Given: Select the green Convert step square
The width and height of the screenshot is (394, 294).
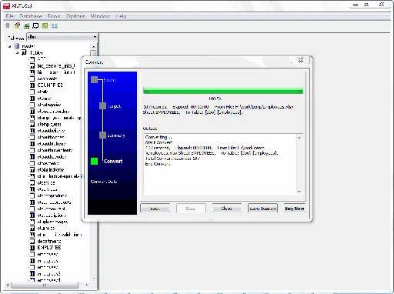Looking at the screenshot, I should point(94,161).
